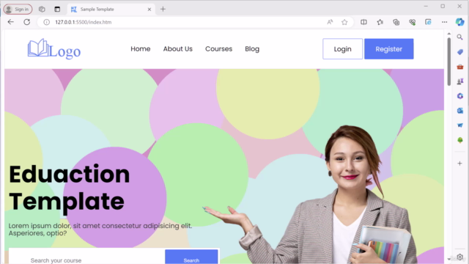
Task: Open Settings and more ellipsis menu
Action: 445,22
